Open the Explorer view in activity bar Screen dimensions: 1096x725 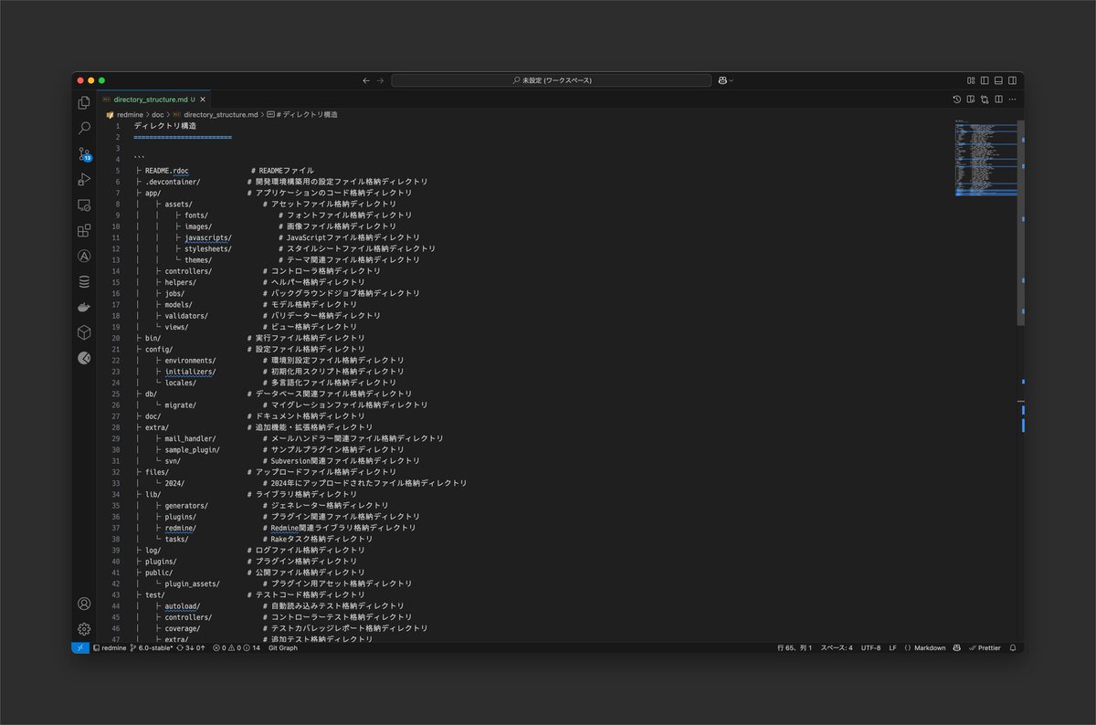pyautogui.click(x=84, y=102)
